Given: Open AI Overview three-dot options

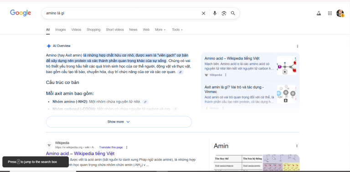Looking at the screenshot, I should point(297,46).
